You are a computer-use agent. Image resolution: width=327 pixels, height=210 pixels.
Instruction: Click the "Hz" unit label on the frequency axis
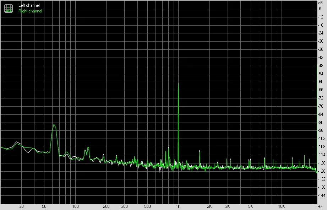[320, 207]
